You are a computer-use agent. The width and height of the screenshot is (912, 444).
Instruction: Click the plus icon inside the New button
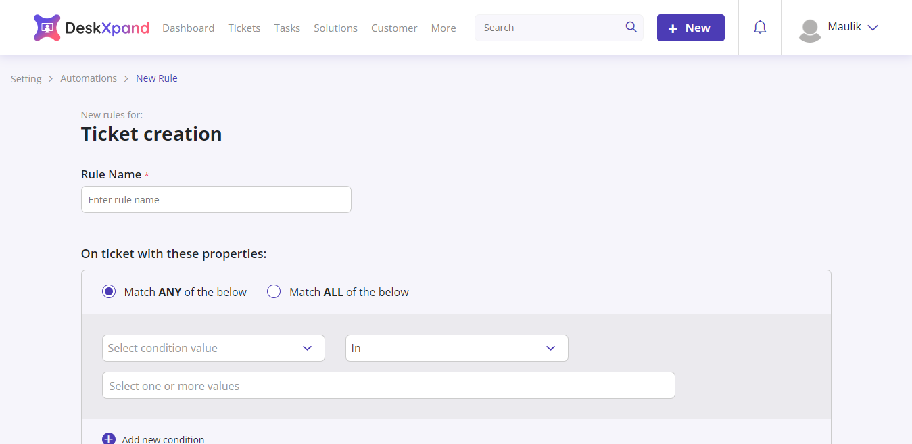tap(672, 28)
